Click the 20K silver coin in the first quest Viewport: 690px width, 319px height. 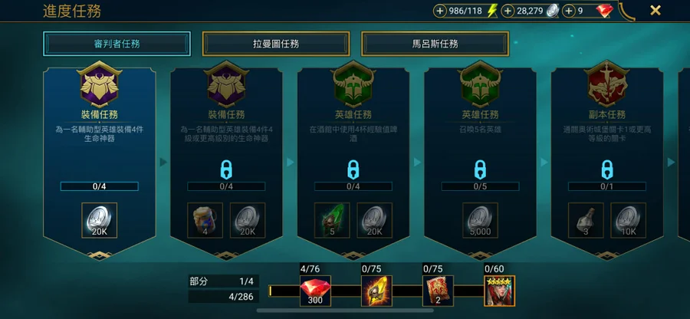pyautogui.click(x=100, y=220)
